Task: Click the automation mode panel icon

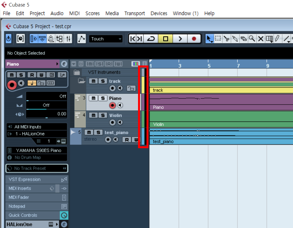Action: click(81, 39)
